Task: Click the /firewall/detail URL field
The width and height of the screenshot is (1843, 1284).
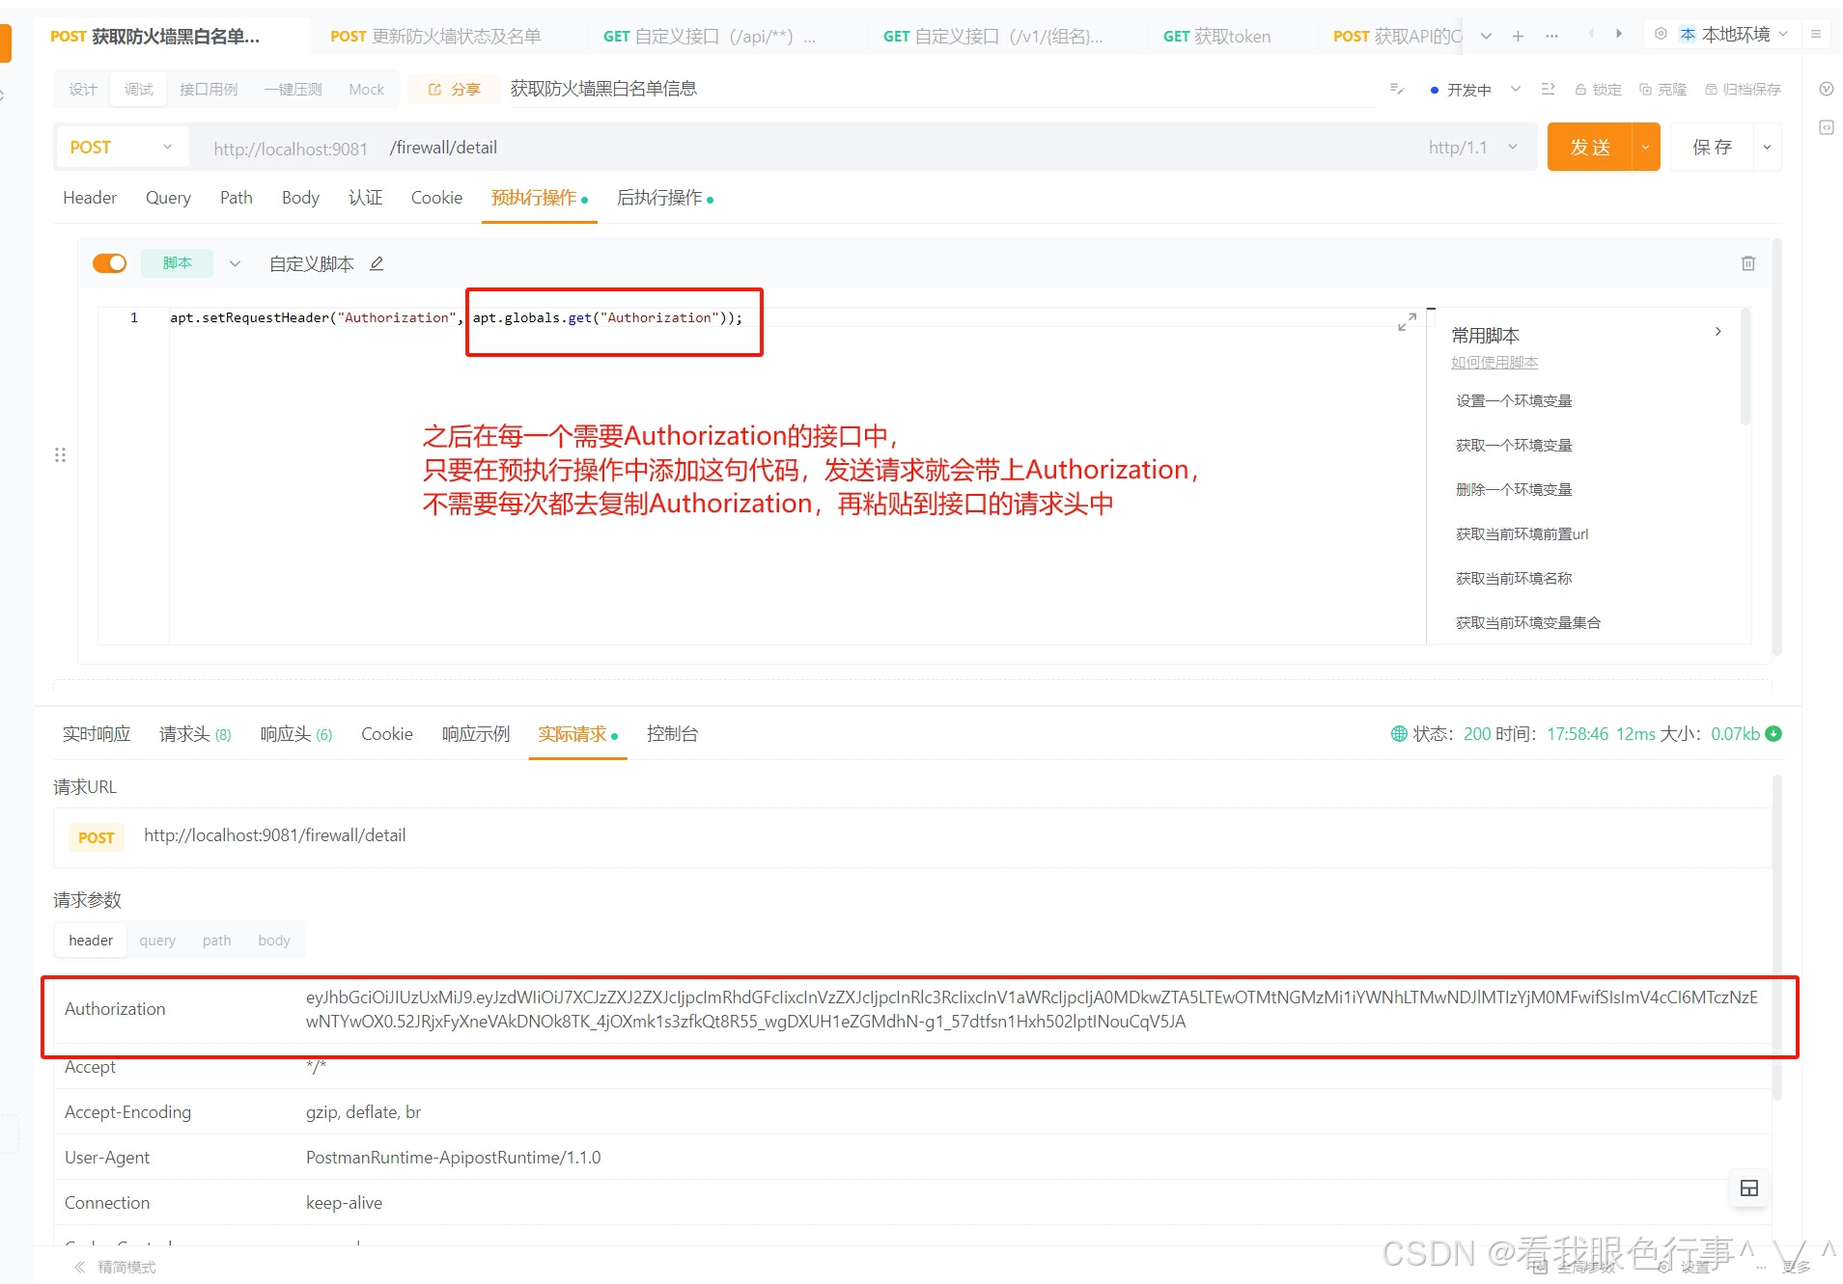Action: 443,147
